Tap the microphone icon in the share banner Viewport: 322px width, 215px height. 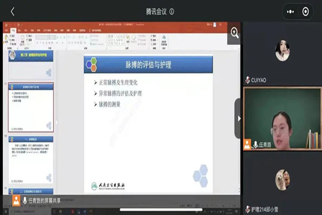pos(25,200)
